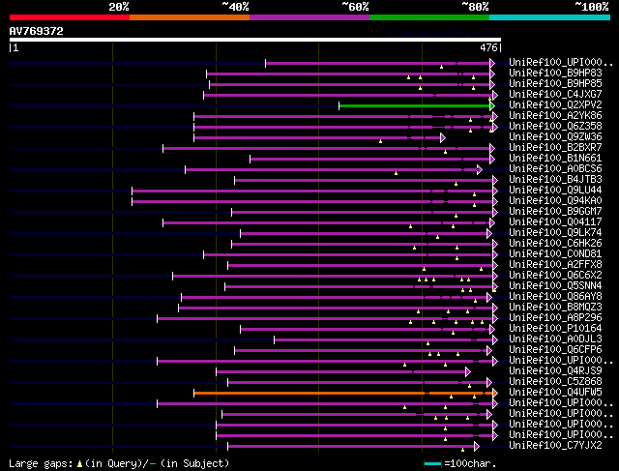The width and height of the screenshot is (619, 471).
Task: Select the UniRef100_A2FFX8 label
Action: (555, 265)
